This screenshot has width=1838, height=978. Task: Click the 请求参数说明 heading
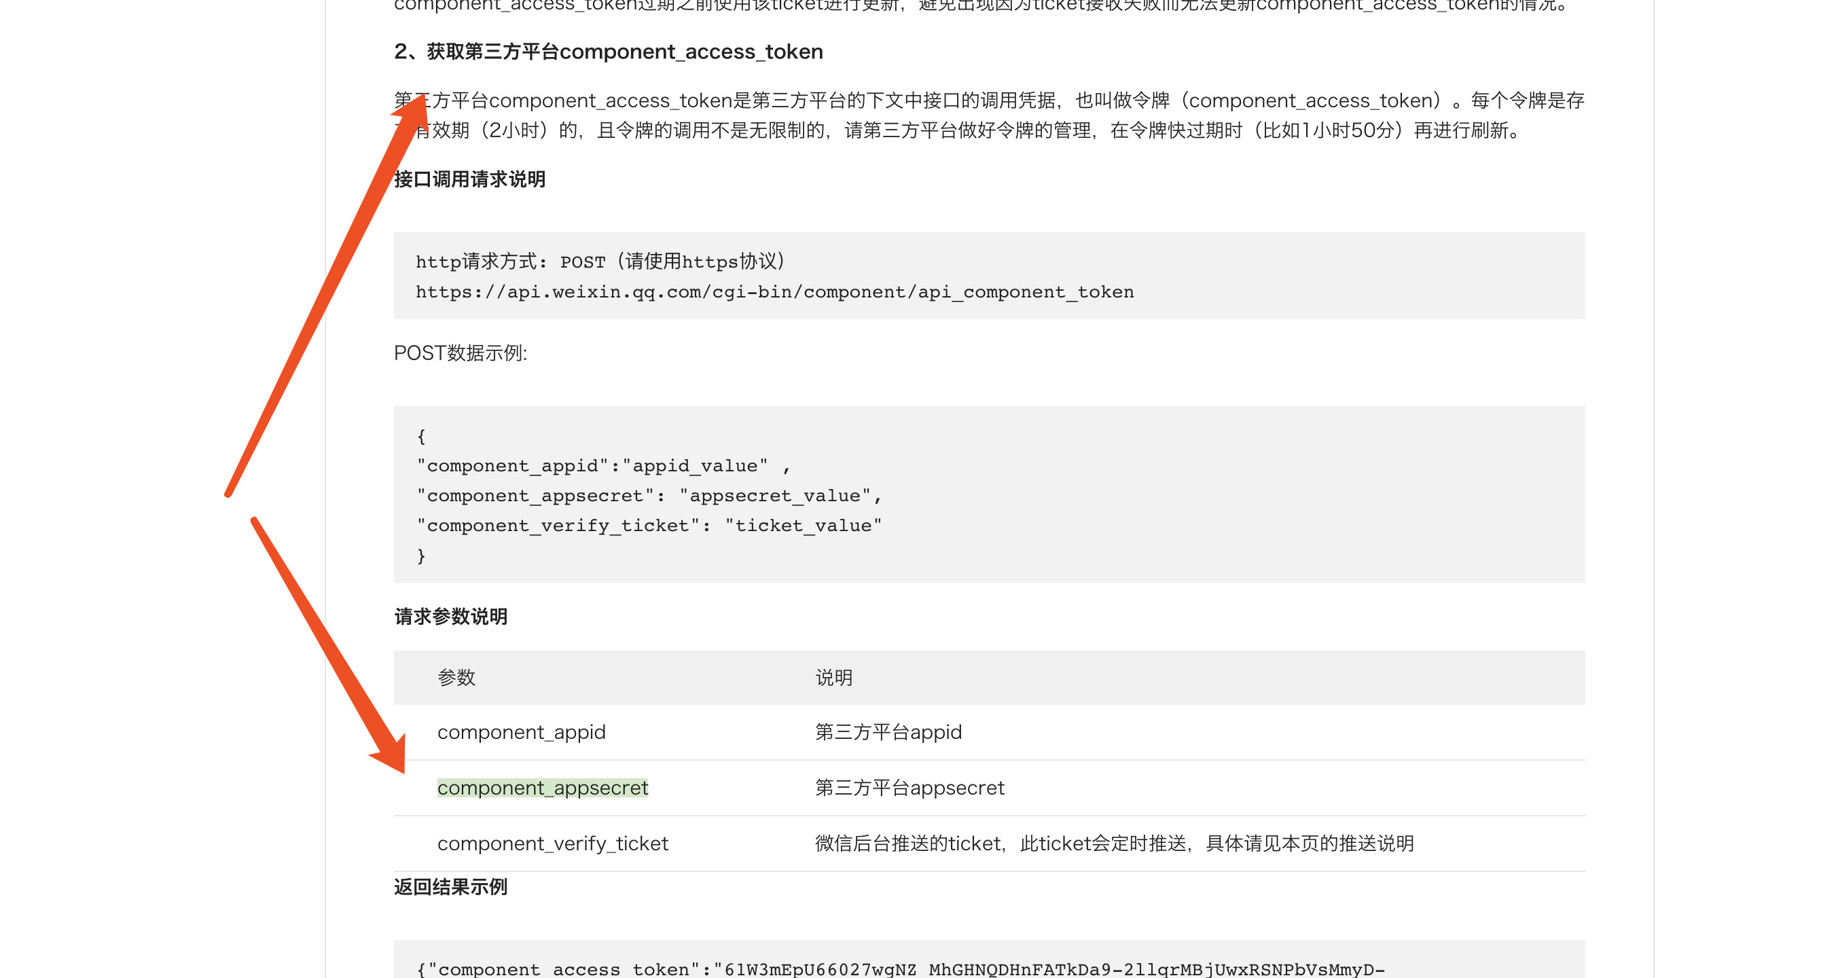click(450, 616)
